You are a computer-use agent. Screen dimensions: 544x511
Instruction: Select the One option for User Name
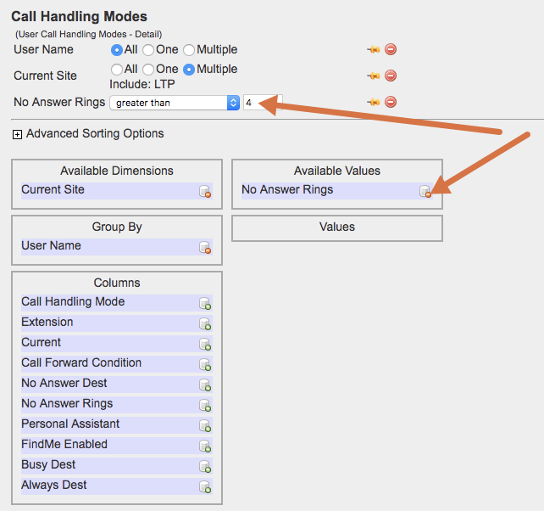click(148, 50)
